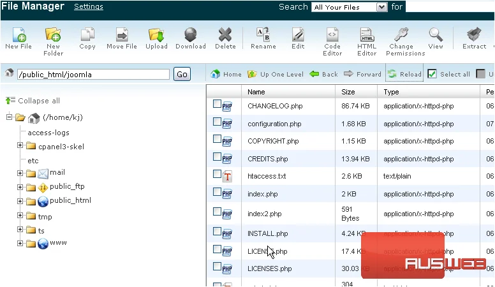Tick checkbox for INSTALL.php
The image size is (495, 287).
click(x=217, y=232)
